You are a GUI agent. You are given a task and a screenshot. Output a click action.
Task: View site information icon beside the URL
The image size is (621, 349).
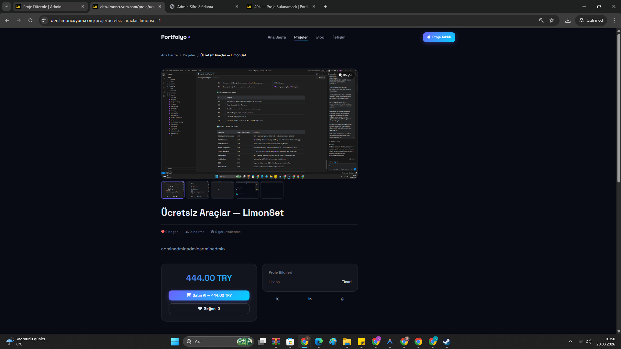point(44,20)
